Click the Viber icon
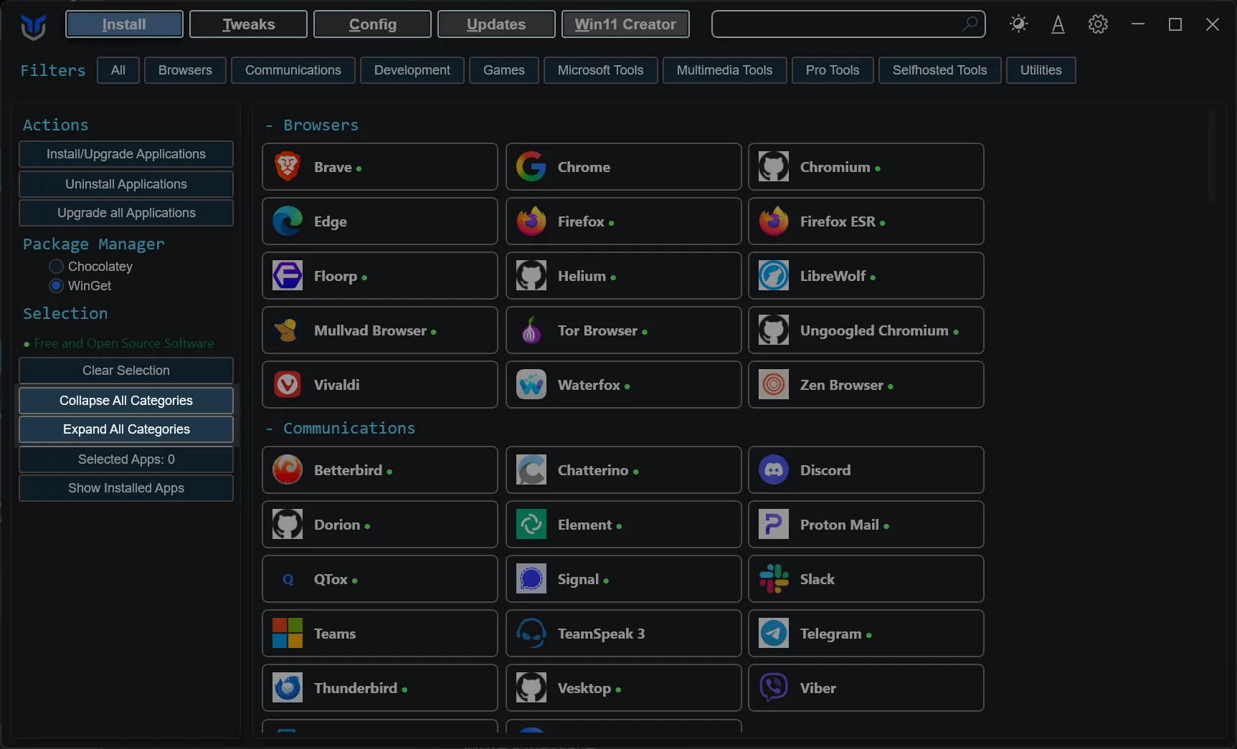This screenshot has height=749, width=1237. click(774, 687)
